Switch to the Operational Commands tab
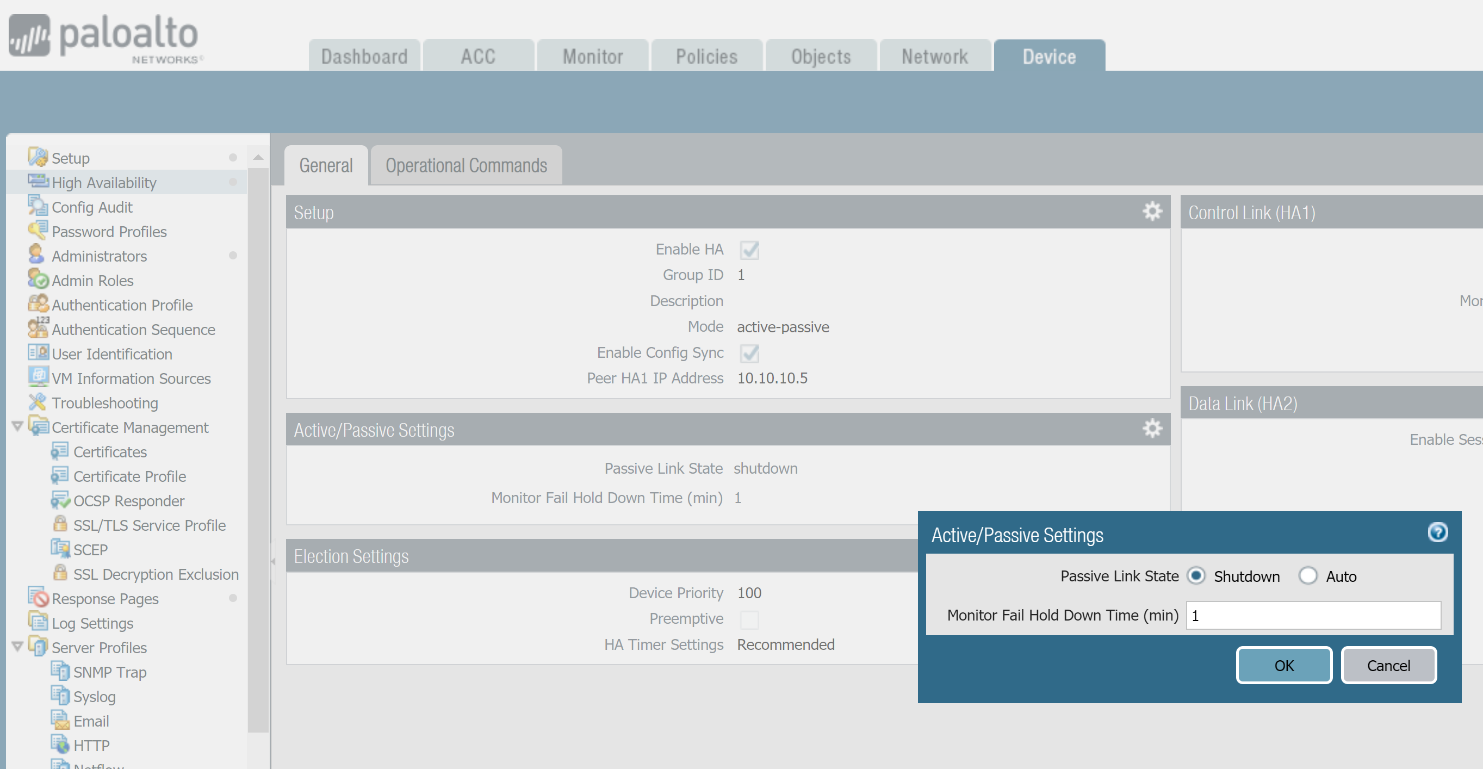The image size is (1483, 769). 466,165
